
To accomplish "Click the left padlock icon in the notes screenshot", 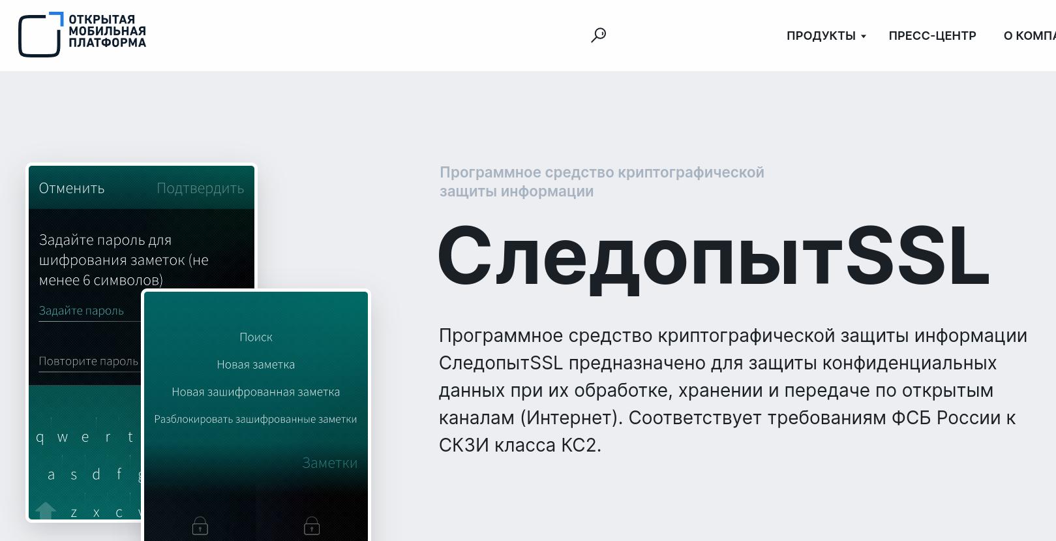I will 200,525.
